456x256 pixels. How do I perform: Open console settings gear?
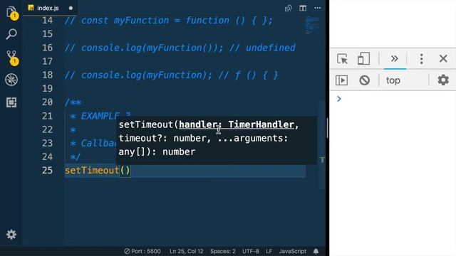click(x=443, y=80)
